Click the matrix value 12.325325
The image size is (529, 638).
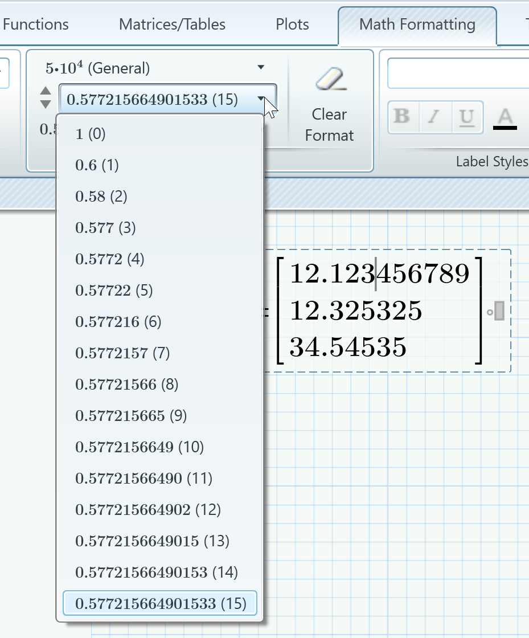(356, 312)
